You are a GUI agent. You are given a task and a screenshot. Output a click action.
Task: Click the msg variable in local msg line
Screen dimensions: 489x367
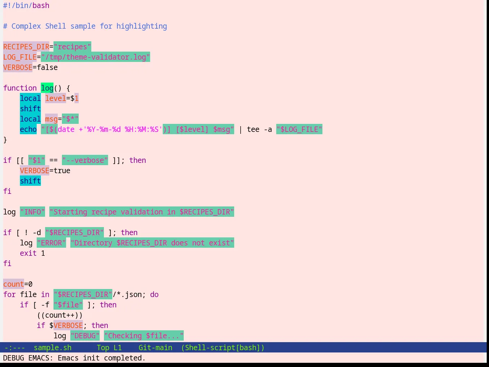(x=51, y=119)
